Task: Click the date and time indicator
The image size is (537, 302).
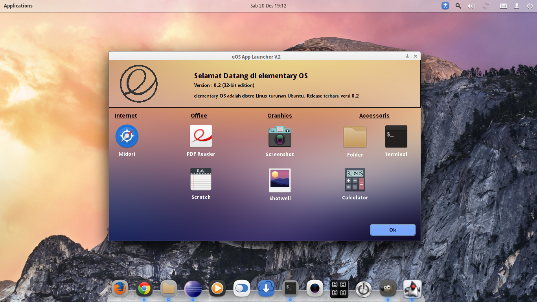Action: pos(268,6)
